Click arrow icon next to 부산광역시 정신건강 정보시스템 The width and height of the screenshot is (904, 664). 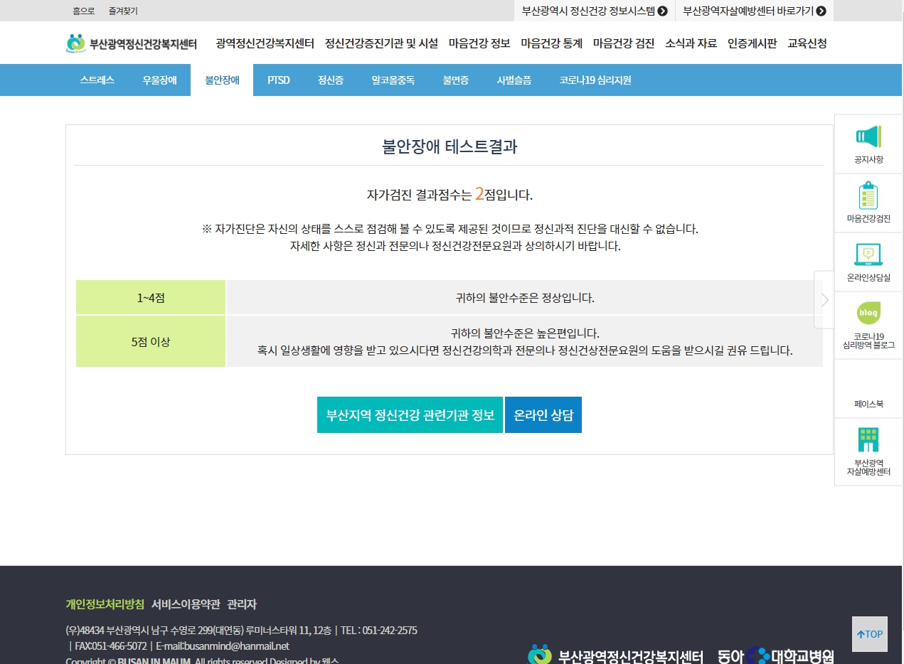662,11
